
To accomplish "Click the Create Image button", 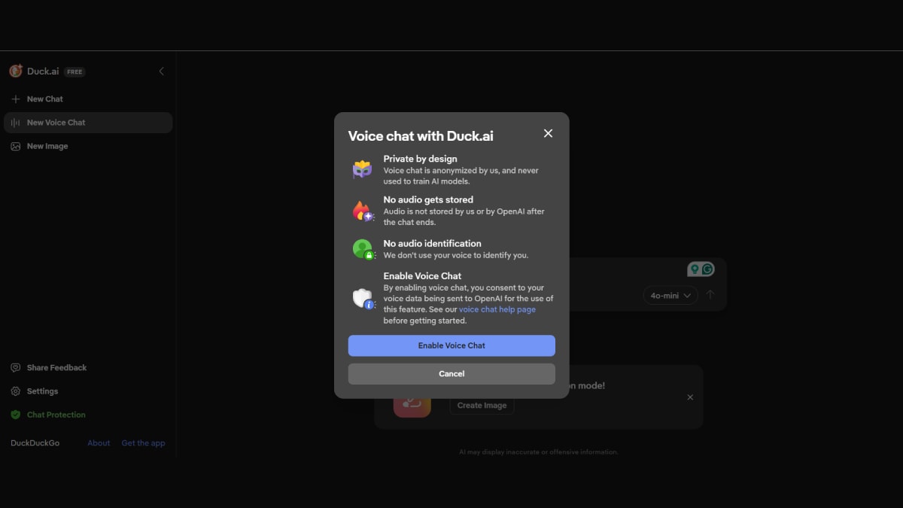I will (x=482, y=405).
